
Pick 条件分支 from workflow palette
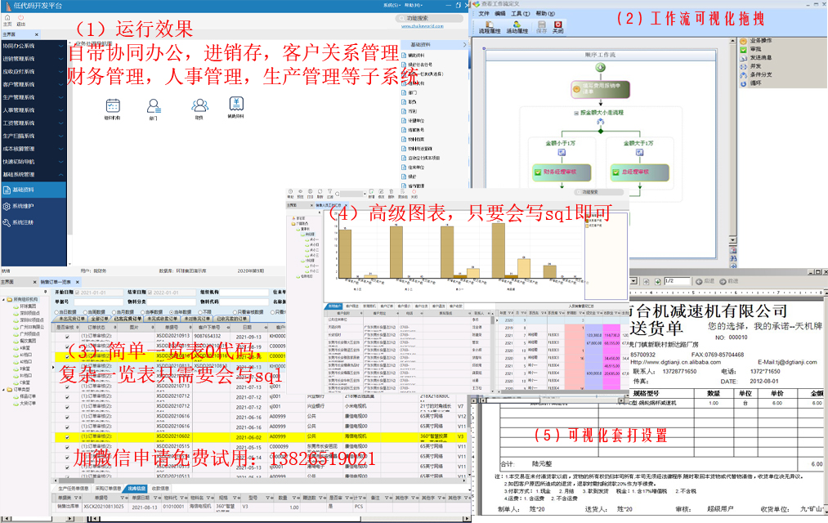[757, 74]
